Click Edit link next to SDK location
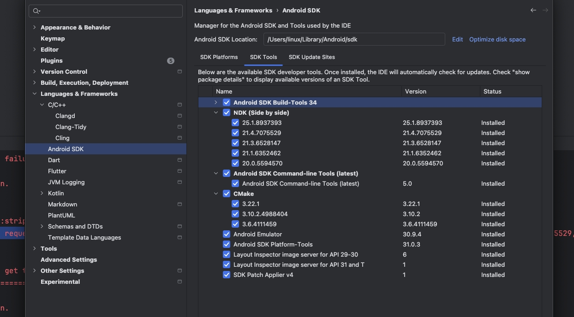Screen dimensions: 574x317 457,40
